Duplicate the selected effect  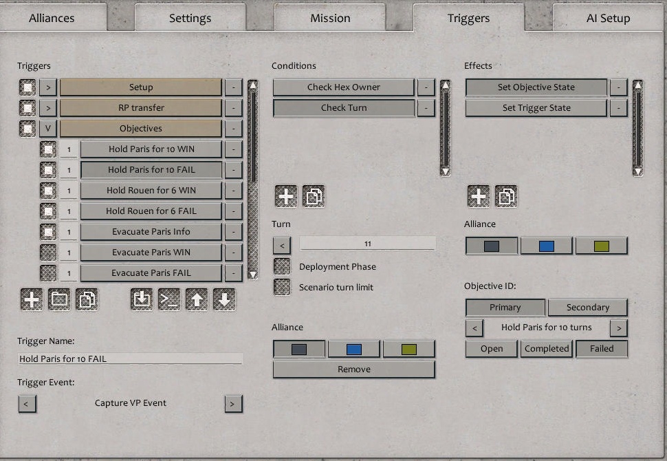[507, 195]
